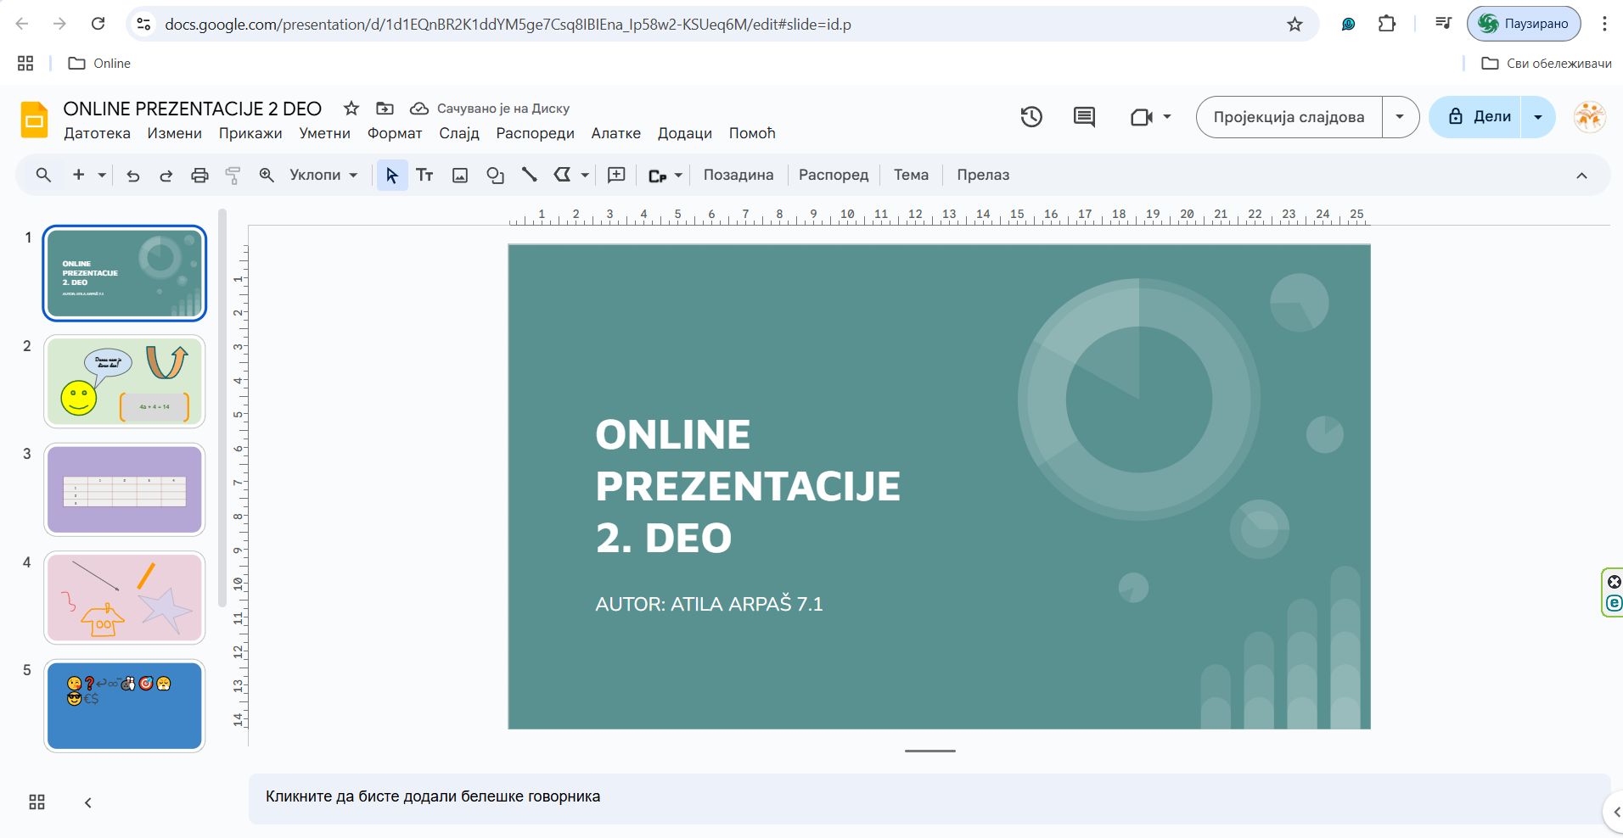Screen dimensions: 1623x838
Task: Open version history clock icon
Action: 1031,117
